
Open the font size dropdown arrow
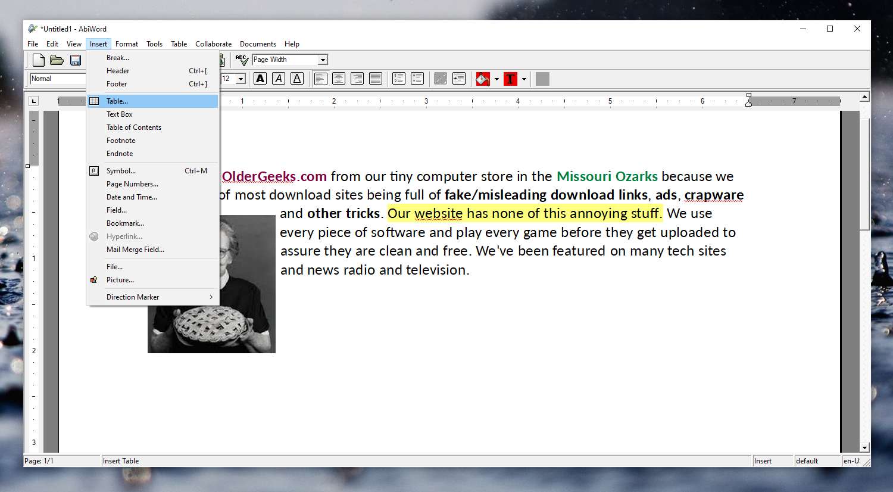(x=241, y=79)
